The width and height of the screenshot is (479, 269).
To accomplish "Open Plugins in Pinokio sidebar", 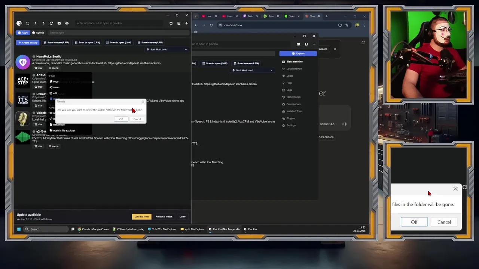I will pos(288,118).
